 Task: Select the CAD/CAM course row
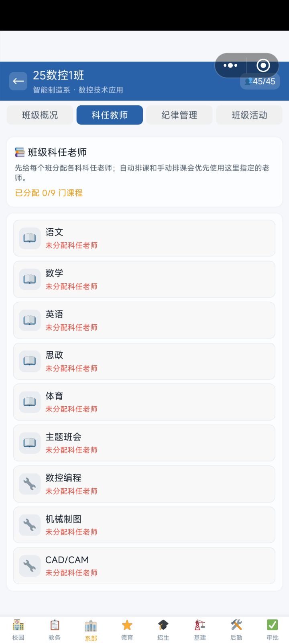pyautogui.click(x=144, y=566)
